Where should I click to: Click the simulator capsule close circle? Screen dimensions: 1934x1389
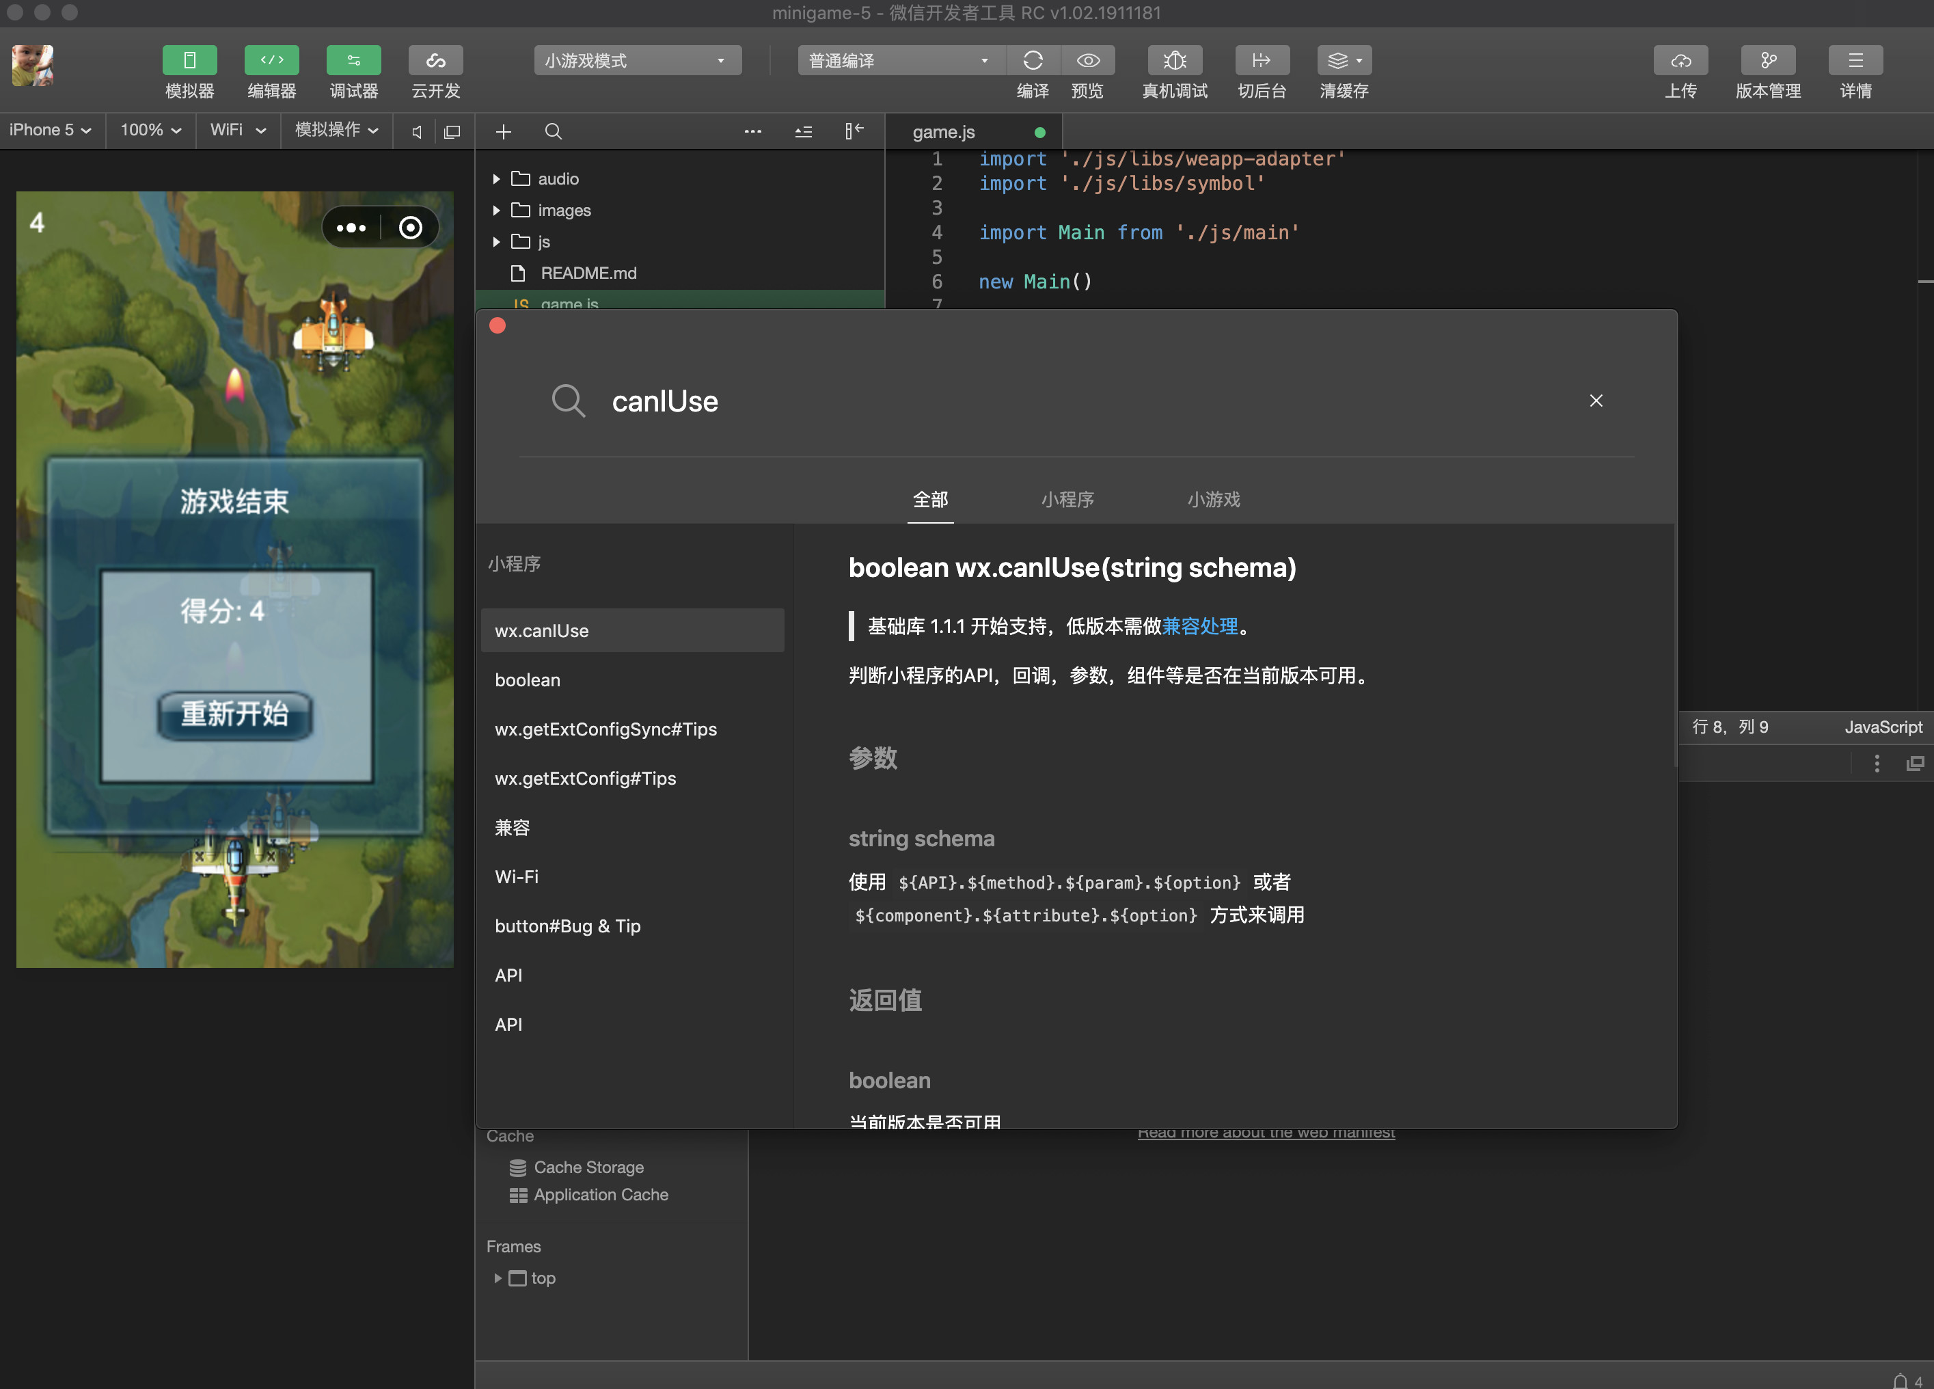click(411, 228)
